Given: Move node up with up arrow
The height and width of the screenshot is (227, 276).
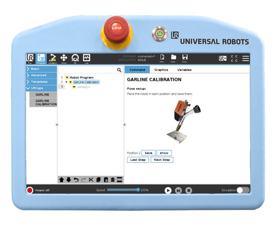Looking at the screenshot, I should point(61,180).
